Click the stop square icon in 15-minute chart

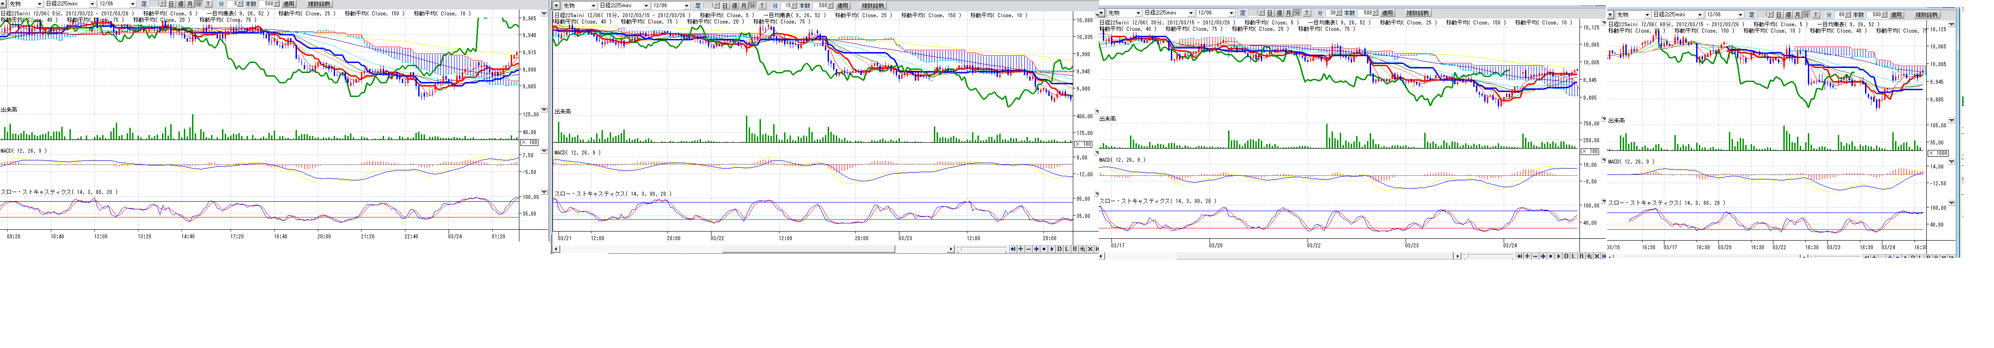point(1044,249)
